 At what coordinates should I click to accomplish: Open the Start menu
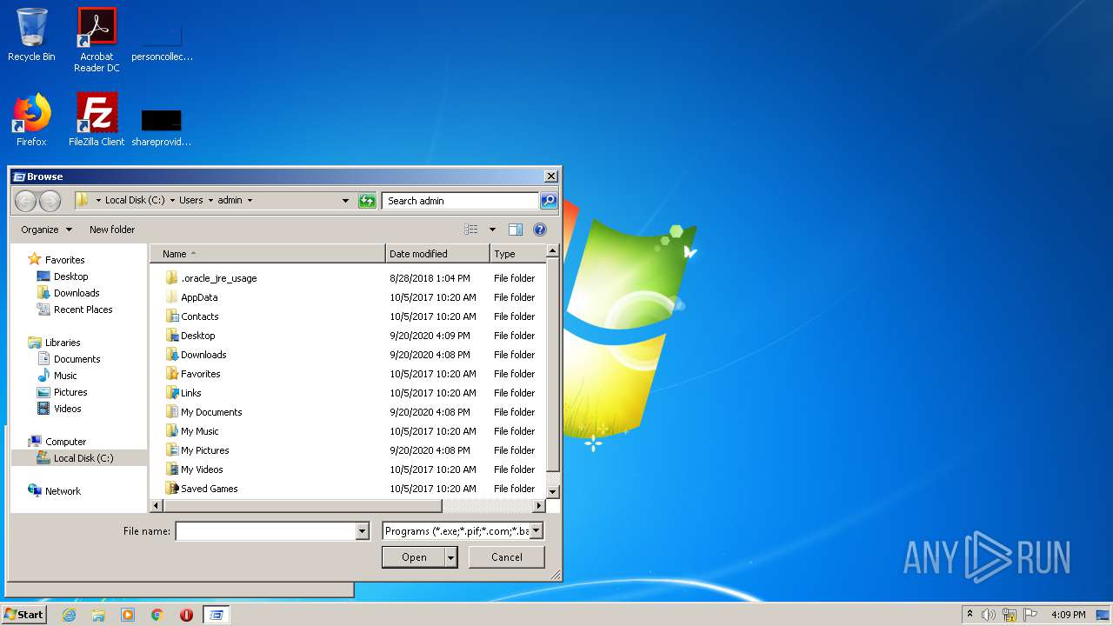tap(23, 615)
